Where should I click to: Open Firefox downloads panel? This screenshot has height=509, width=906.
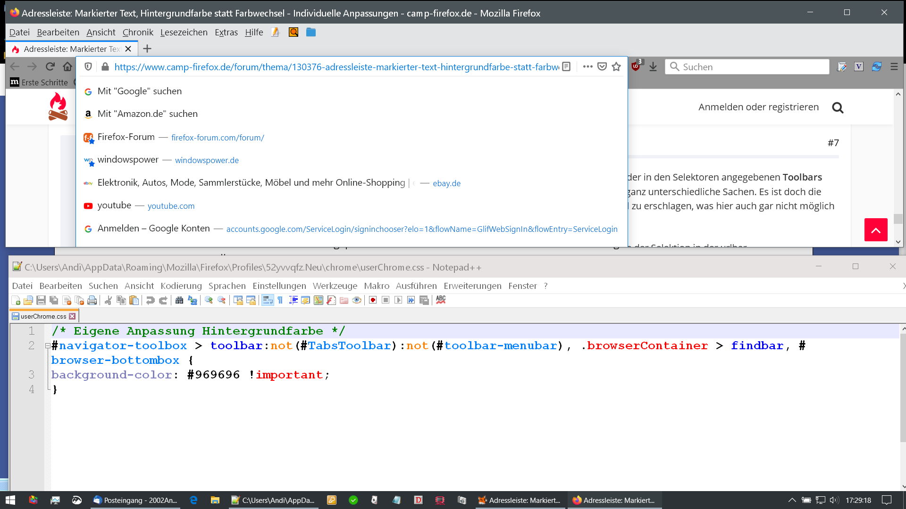[x=653, y=67]
